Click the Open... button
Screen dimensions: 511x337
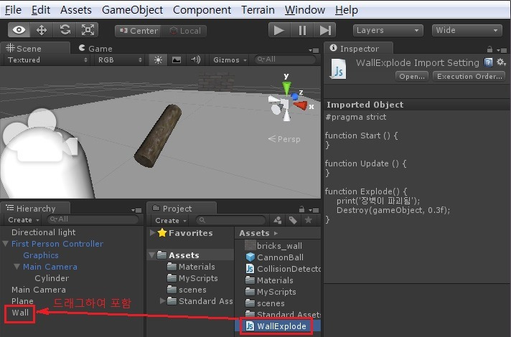coord(412,77)
